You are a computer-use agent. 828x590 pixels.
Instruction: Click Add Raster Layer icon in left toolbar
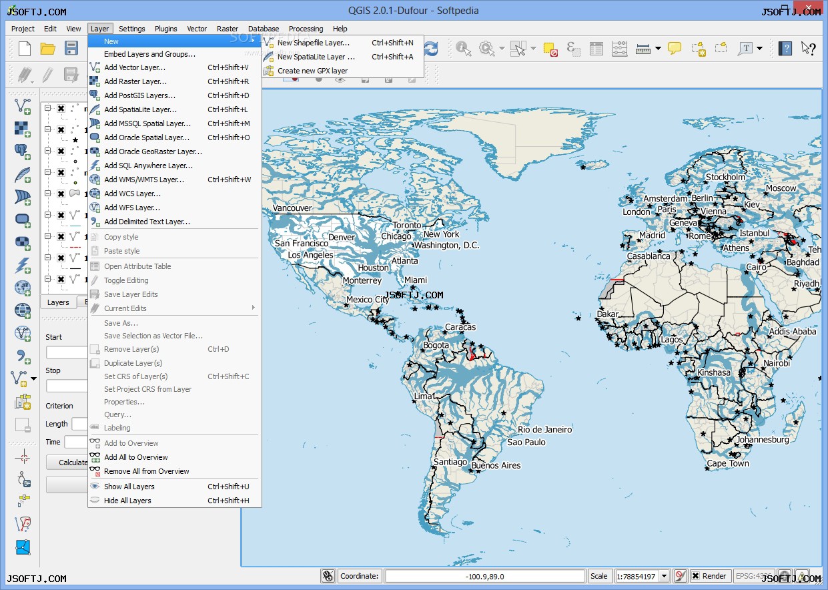(23, 129)
